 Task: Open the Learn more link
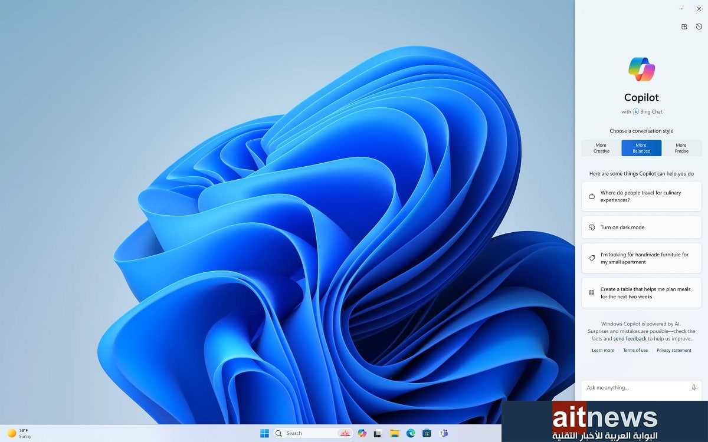tap(603, 351)
